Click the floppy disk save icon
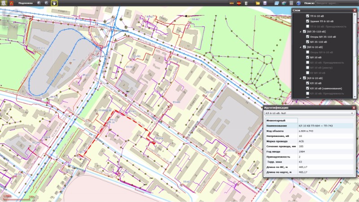 pyautogui.click(x=266, y=3)
